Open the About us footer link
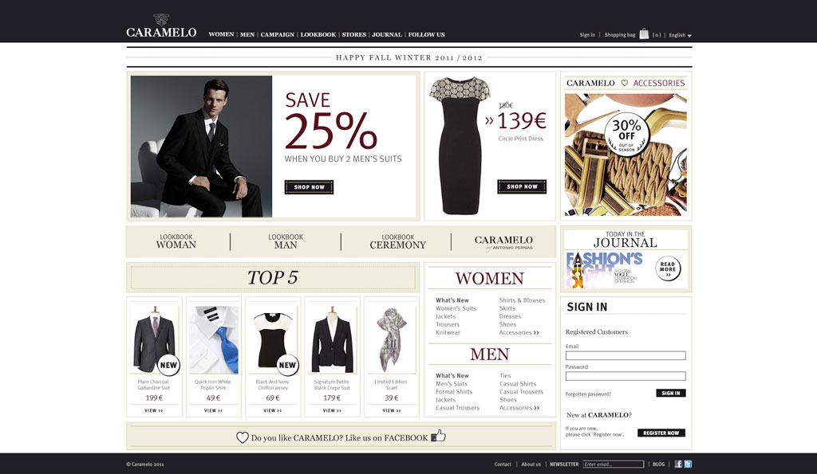The image size is (817, 474). coord(531,464)
